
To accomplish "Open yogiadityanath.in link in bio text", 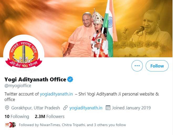I will 56,94.
